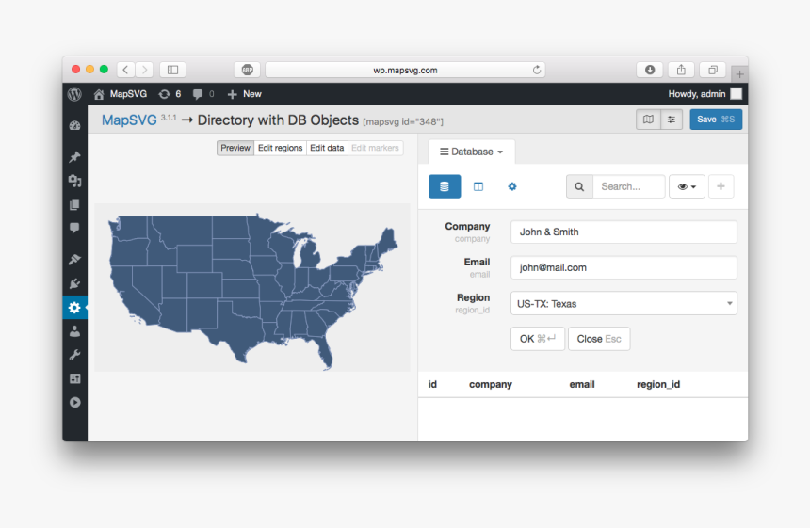Open the eye visibility dropdown
810x528 pixels.
click(x=687, y=186)
